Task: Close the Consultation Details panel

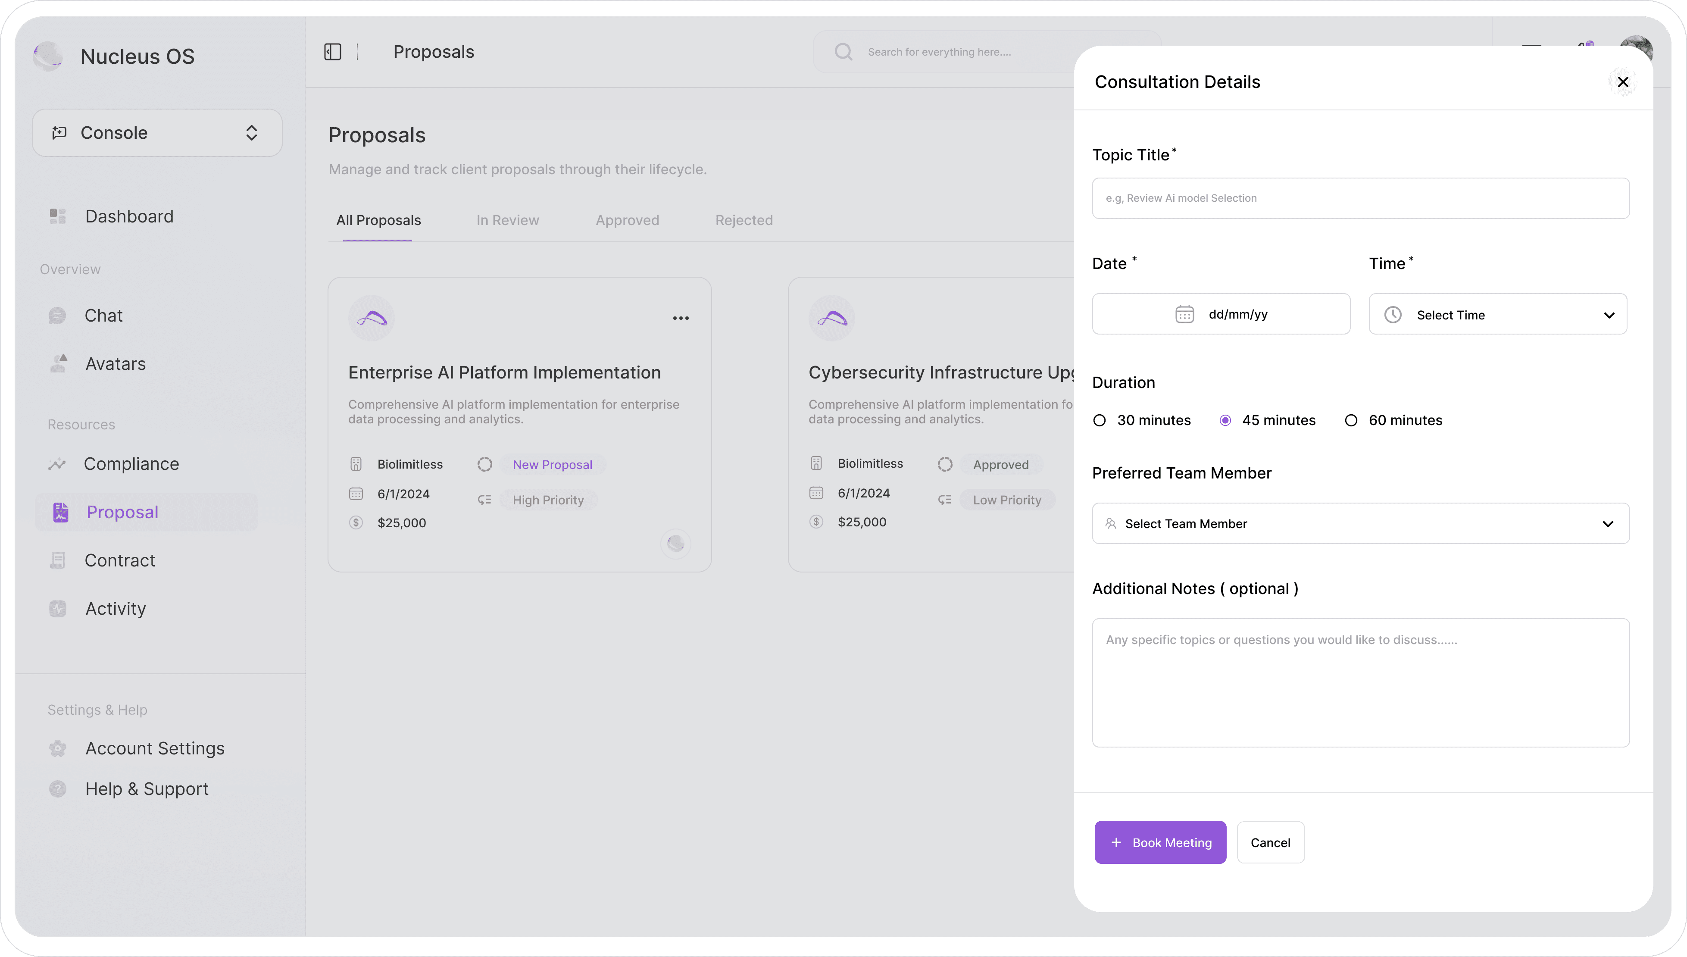Action: pyautogui.click(x=1623, y=82)
